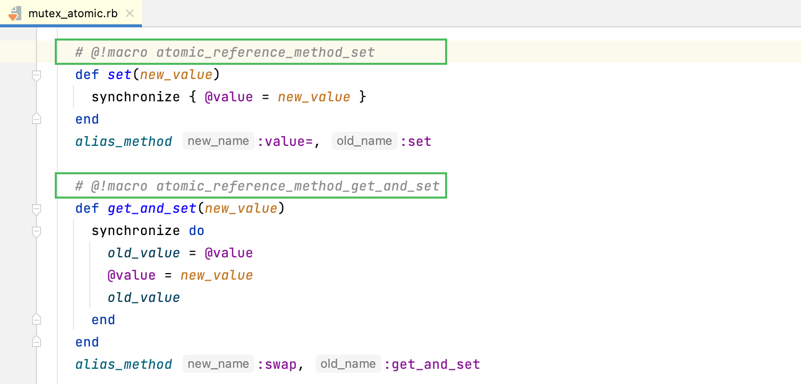
Task: Click the old_name hint before :get_and_set
Action: pos(348,364)
